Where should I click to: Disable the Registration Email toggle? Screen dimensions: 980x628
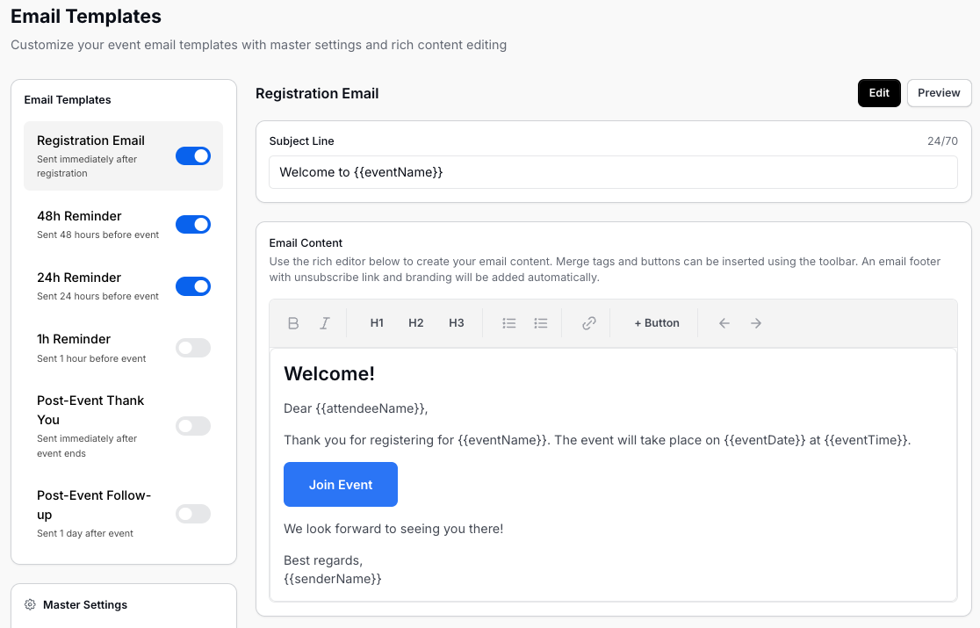pos(193,156)
